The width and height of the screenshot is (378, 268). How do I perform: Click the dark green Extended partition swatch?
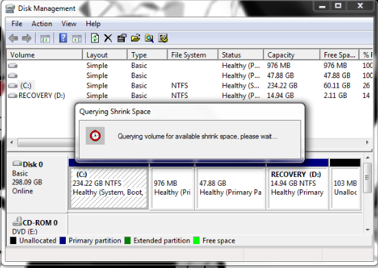[128, 241]
